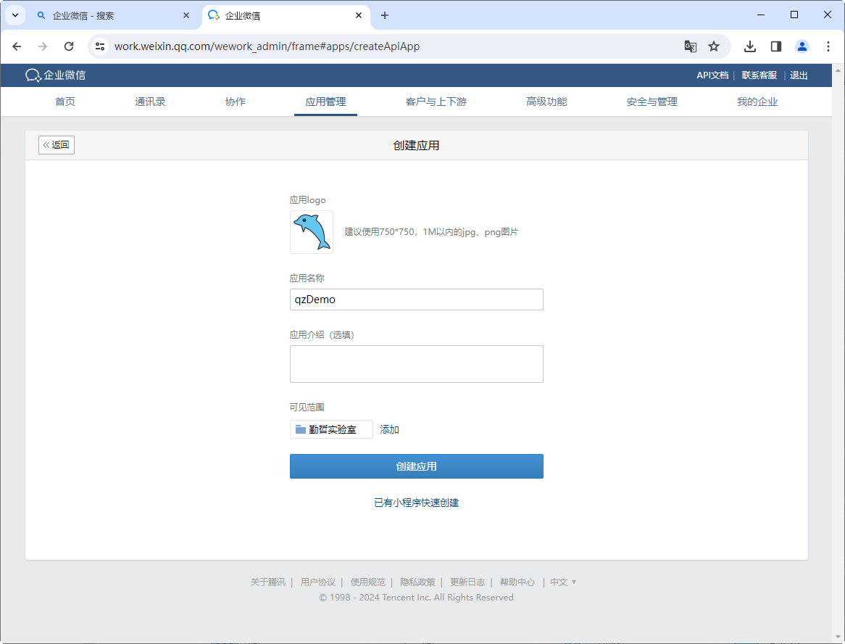
Task: Click 已有小程序快速创建 link
Action: 416,503
